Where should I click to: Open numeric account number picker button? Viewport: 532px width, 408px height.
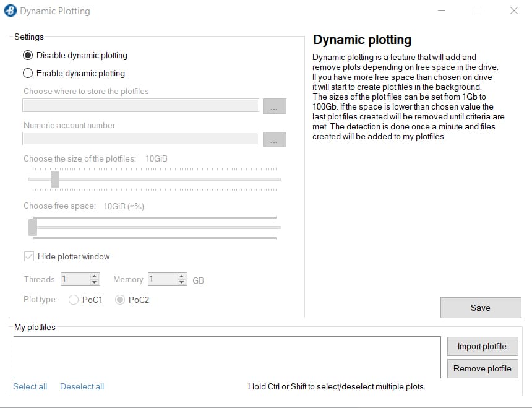click(x=274, y=140)
